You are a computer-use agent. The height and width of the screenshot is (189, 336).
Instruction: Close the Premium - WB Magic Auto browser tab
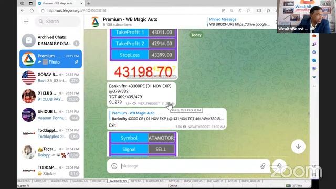82,3
